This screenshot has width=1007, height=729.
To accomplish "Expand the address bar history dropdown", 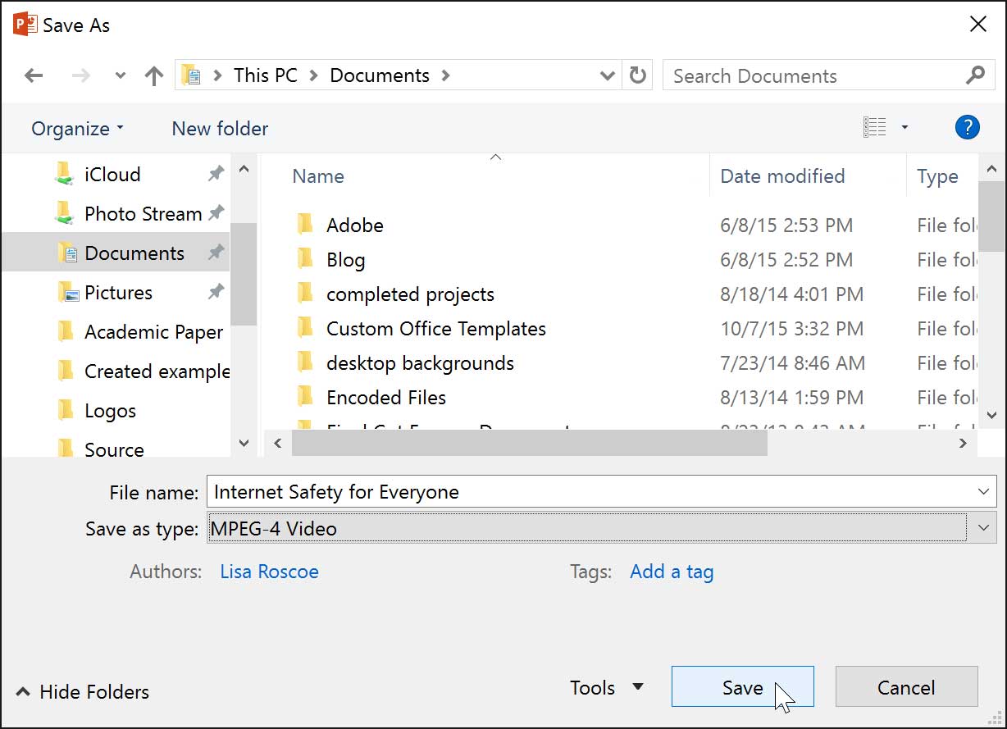I will 607,75.
